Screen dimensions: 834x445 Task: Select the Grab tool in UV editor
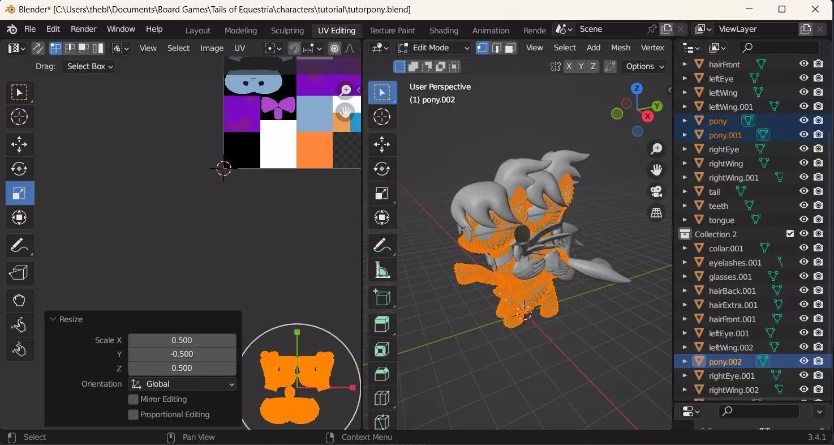click(19, 300)
